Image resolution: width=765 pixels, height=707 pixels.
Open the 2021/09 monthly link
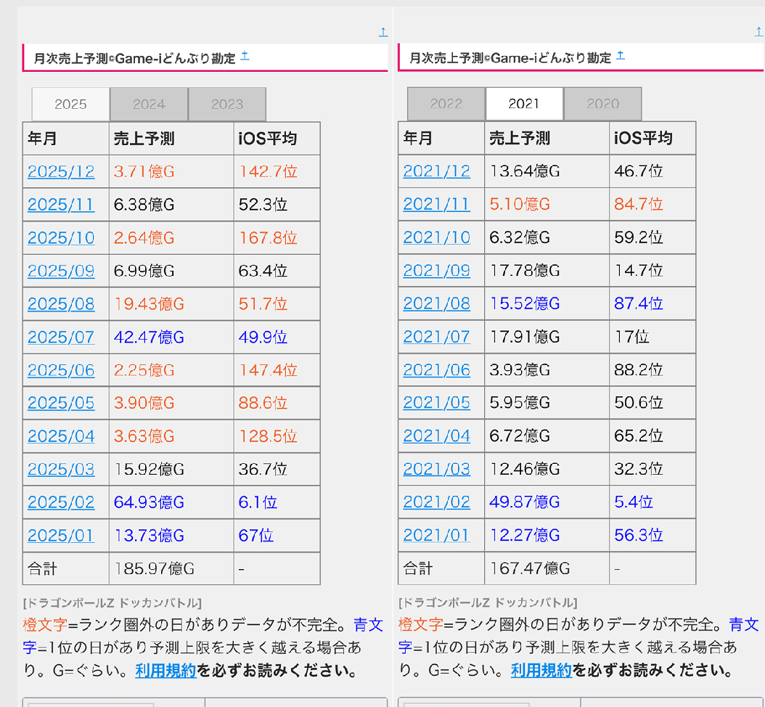436,271
